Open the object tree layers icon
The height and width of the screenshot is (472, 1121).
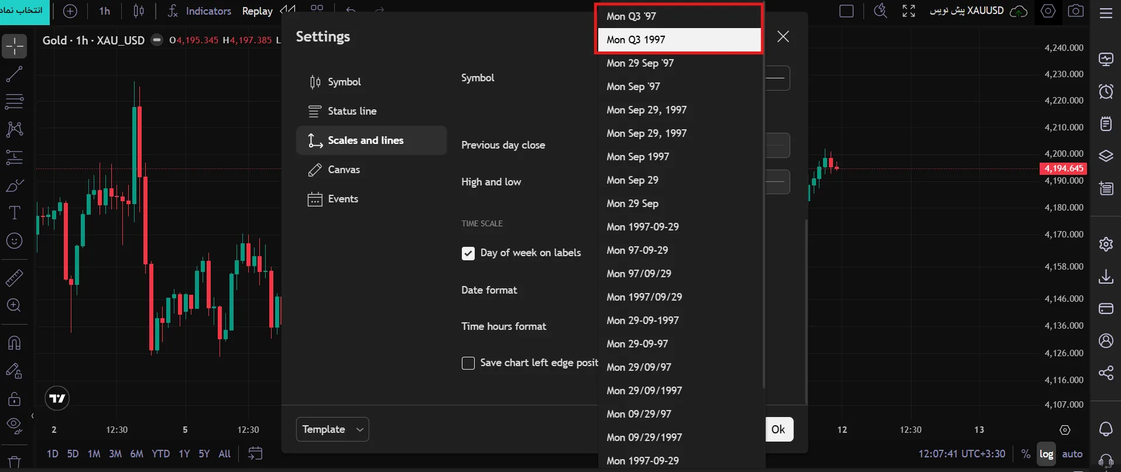pos(1106,156)
